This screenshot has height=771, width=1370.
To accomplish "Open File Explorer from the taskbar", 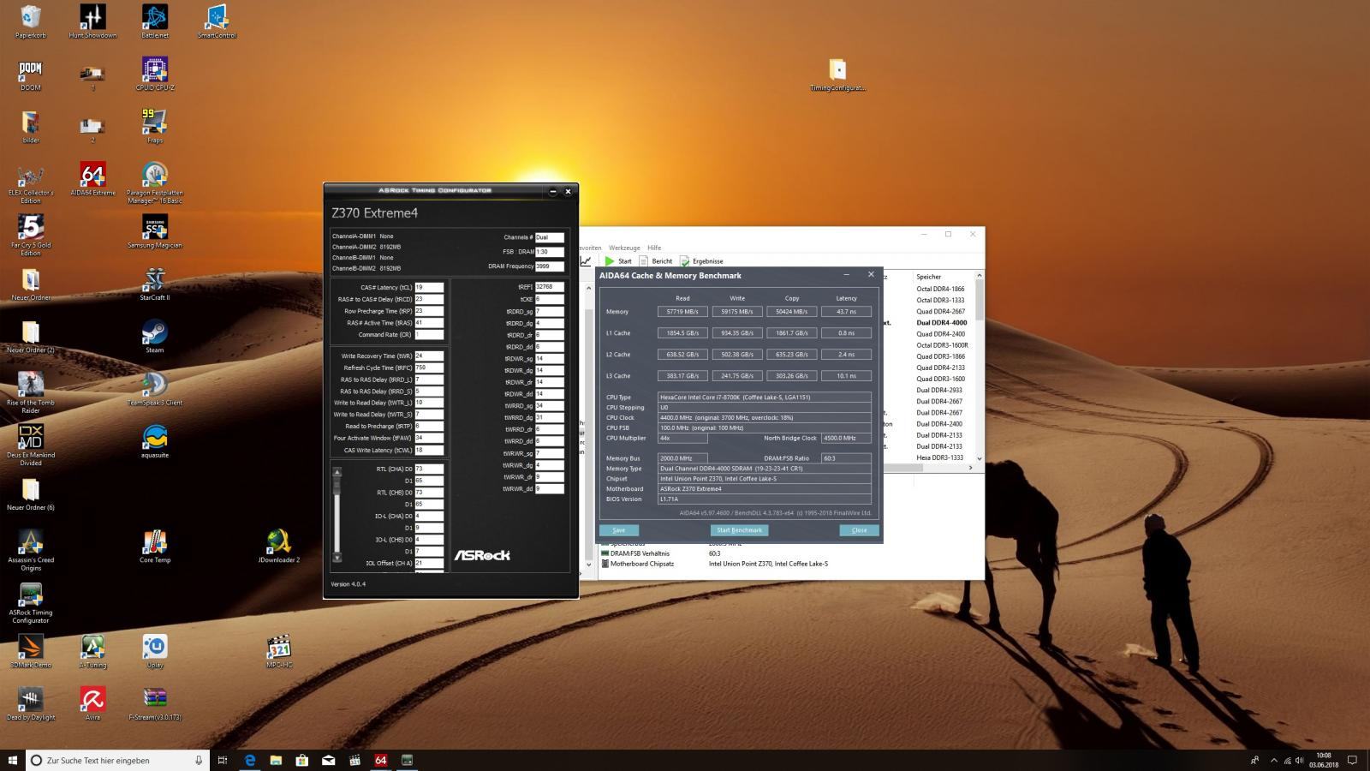I will tap(276, 760).
